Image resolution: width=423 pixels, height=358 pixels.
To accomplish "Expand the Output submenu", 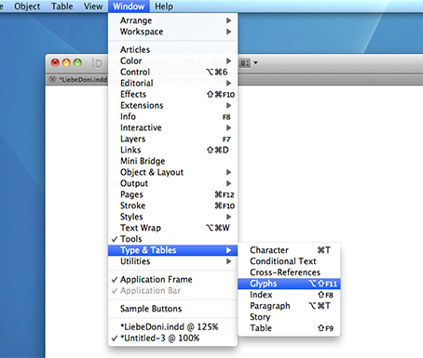I will tap(172, 183).
